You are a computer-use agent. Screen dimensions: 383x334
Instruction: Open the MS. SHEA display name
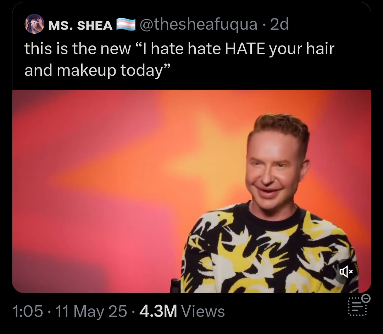(81, 25)
